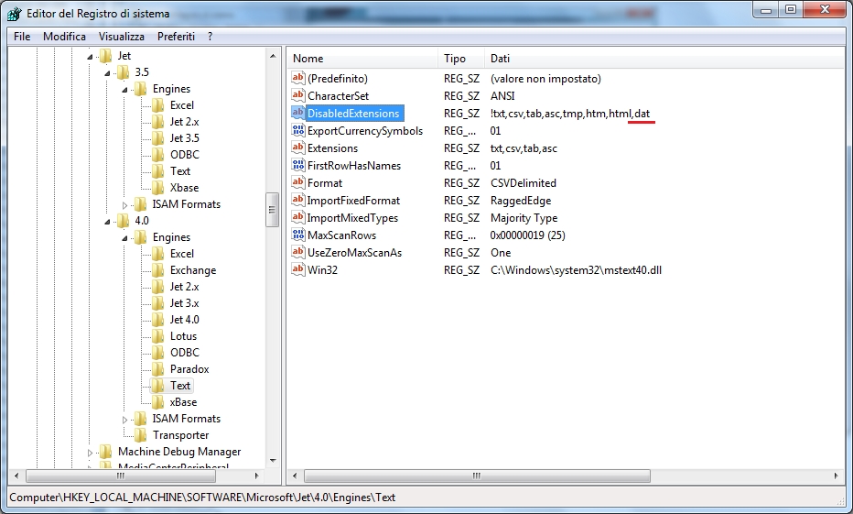This screenshot has height=514, width=853.
Task: Click the folder icon of Transporter key
Action: (x=140, y=435)
